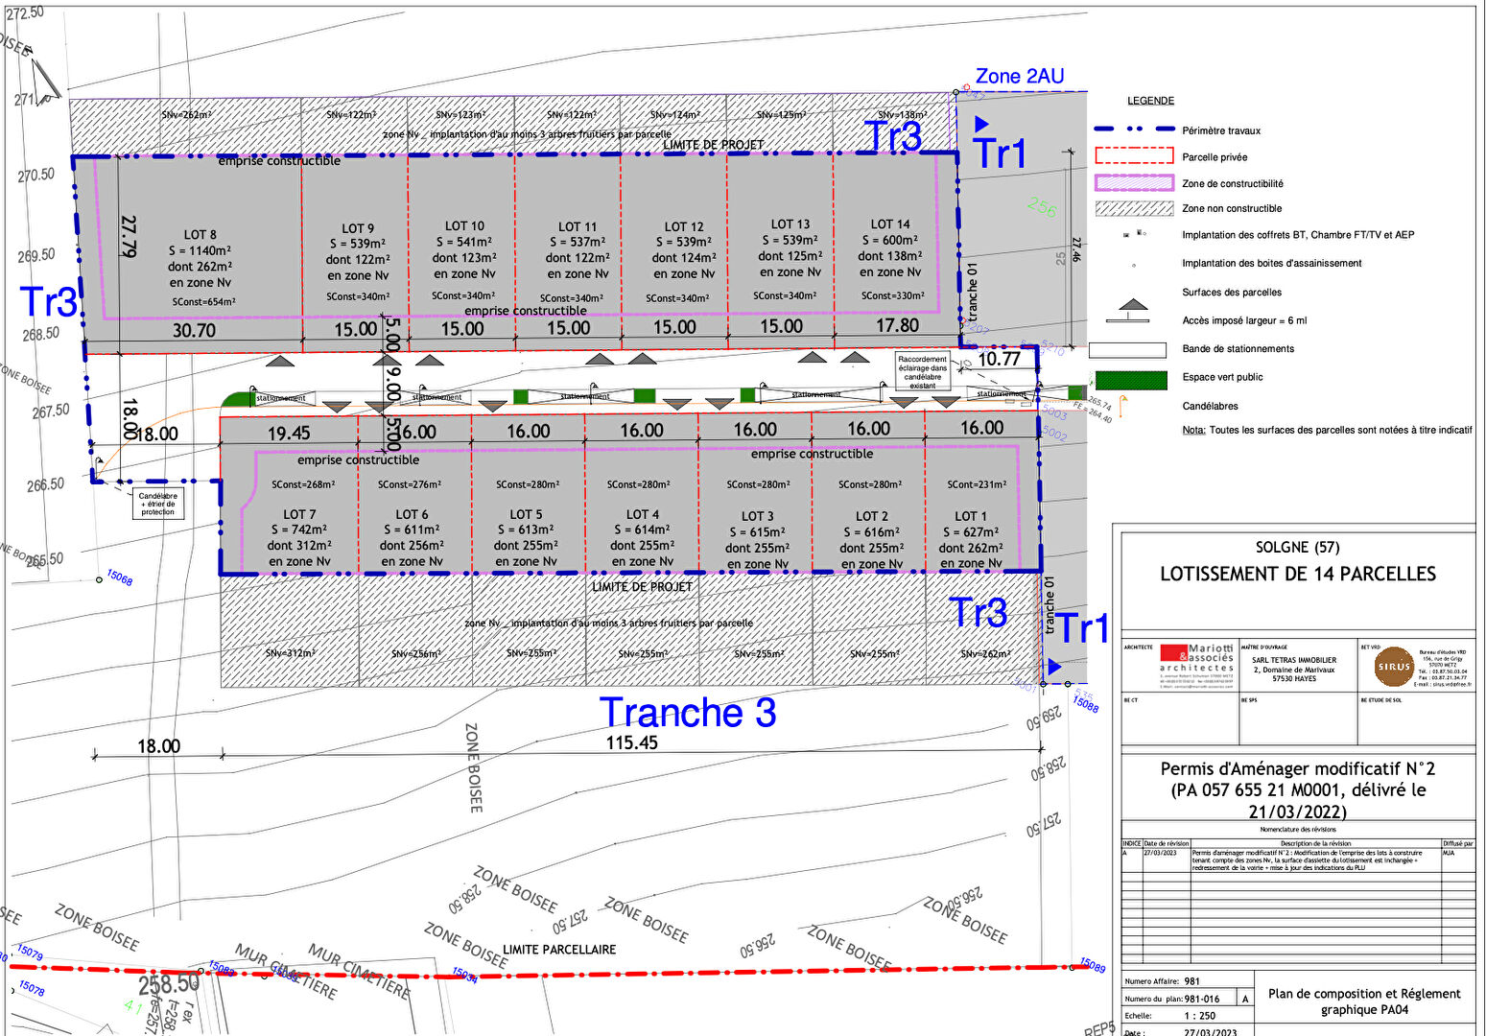Click the Zone non constructible hatched legend sample

(x=1134, y=208)
